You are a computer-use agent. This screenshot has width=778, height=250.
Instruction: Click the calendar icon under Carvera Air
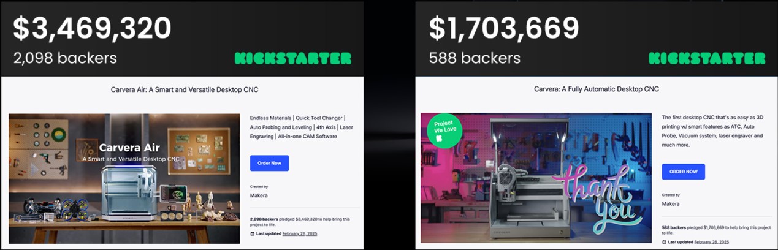[x=253, y=233]
